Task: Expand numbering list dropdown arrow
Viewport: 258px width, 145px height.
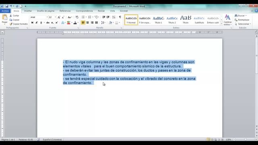Action: click(x=93, y=17)
